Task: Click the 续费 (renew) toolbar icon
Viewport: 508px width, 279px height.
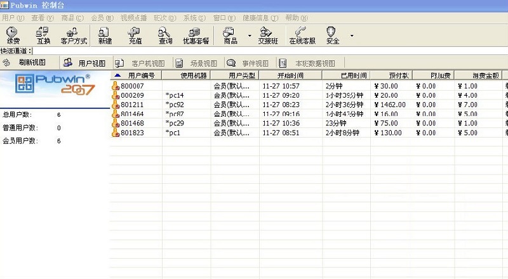Action: coord(12,34)
